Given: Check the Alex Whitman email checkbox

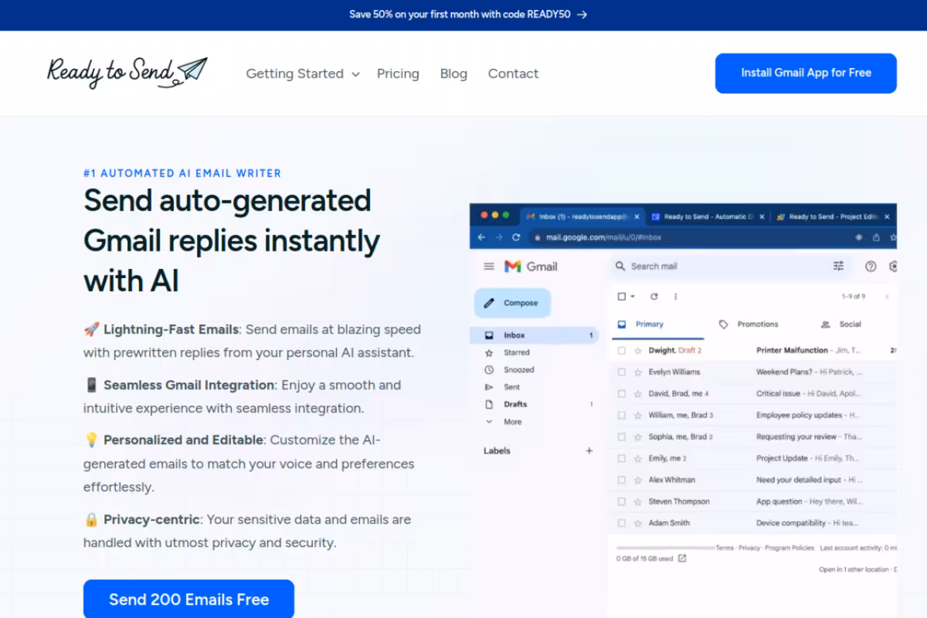Looking at the screenshot, I should (x=622, y=480).
